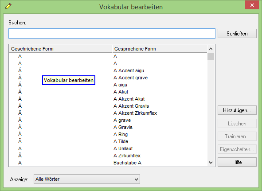Select the row A Akut
Screen dimensions: 262x191
[108, 92]
